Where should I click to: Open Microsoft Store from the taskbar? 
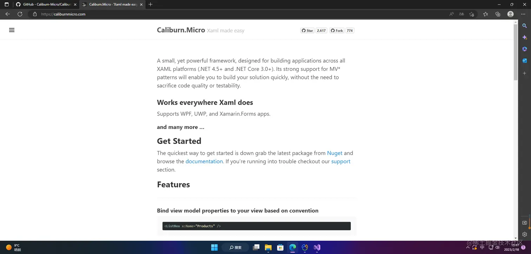pyautogui.click(x=280, y=247)
